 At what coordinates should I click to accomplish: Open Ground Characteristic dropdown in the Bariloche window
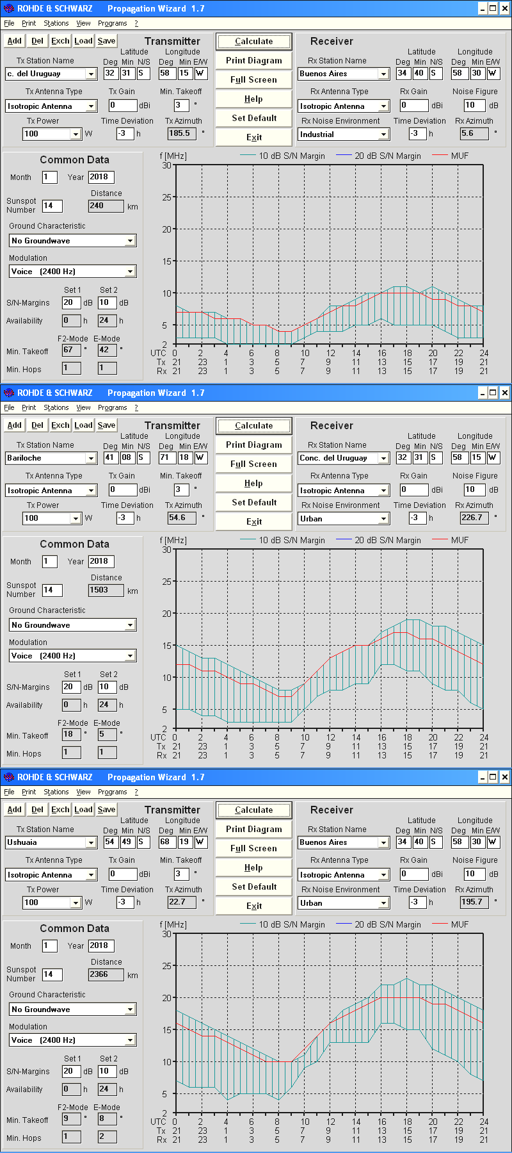[131, 625]
